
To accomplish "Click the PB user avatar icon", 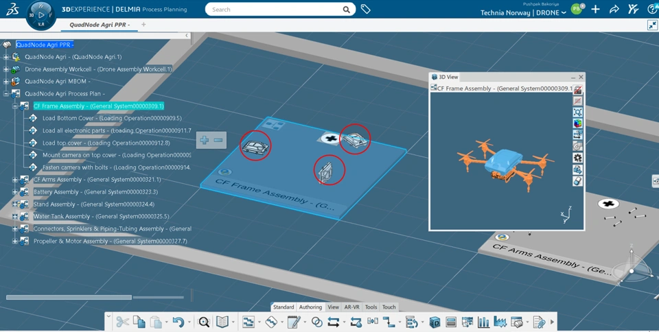I will [577, 9].
